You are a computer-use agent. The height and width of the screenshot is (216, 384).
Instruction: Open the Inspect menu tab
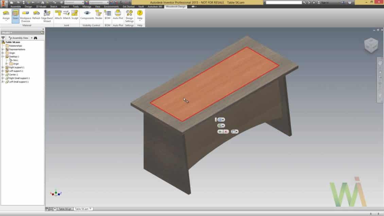[x=65, y=6]
